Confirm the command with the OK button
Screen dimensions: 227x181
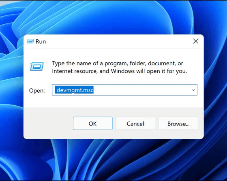pos(93,124)
